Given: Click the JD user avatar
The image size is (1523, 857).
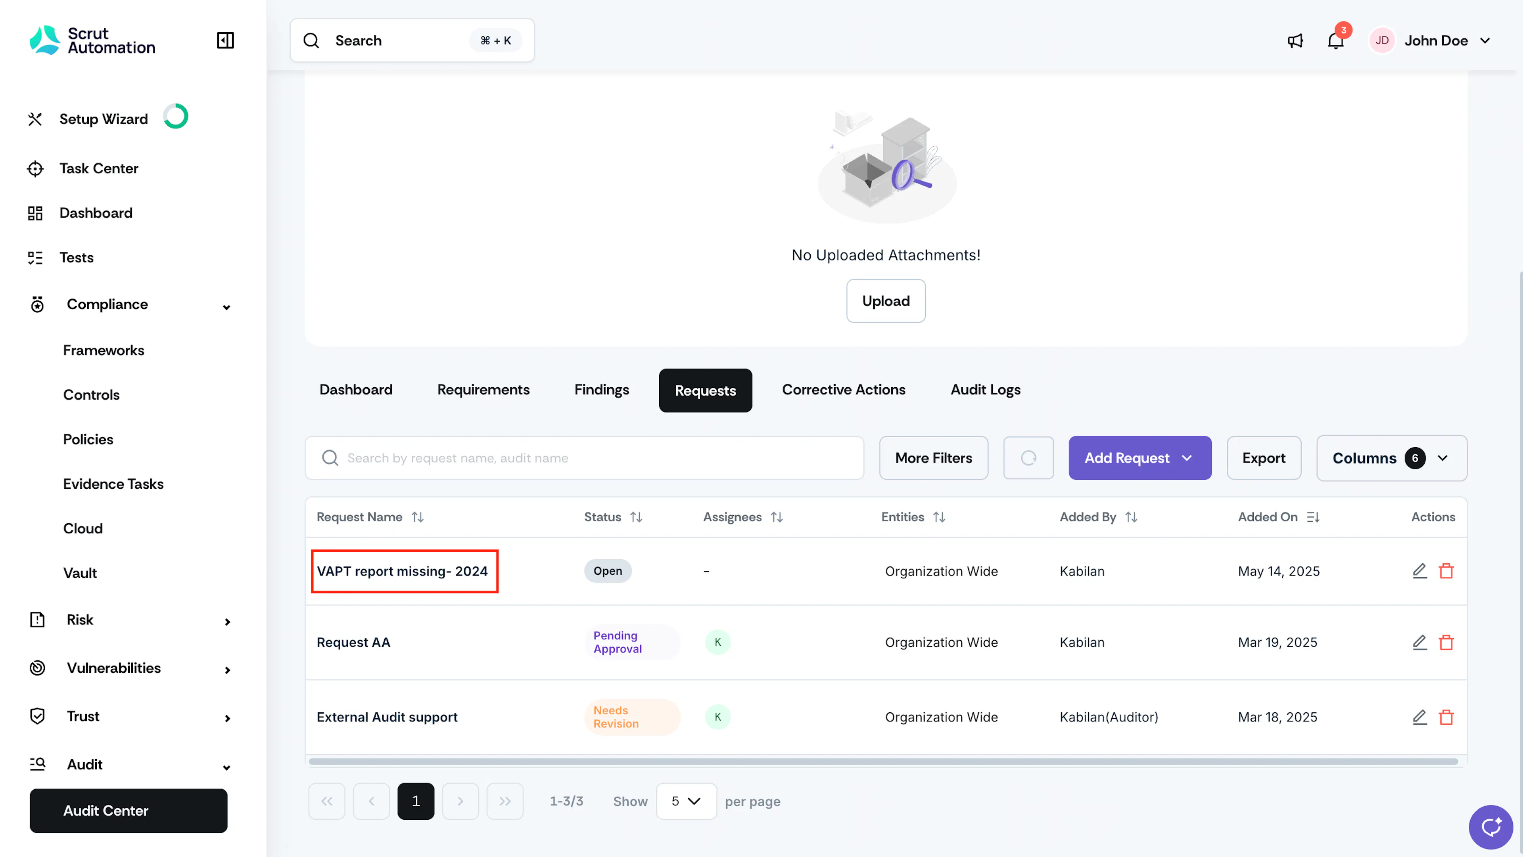Looking at the screenshot, I should [1382, 40].
